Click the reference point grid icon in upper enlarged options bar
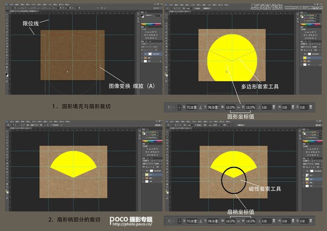This screenshot has width=327, height=231. pos(179,107)
